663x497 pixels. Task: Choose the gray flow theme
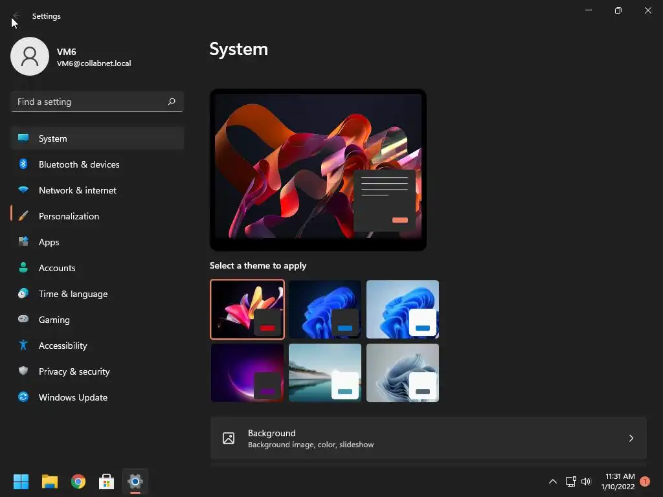pos(403,373)
